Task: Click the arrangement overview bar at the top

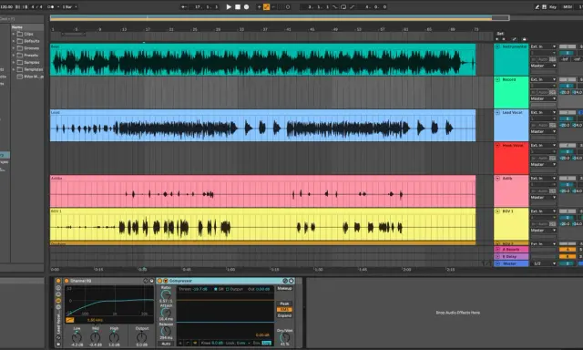Action: click(x=280, y=17)
